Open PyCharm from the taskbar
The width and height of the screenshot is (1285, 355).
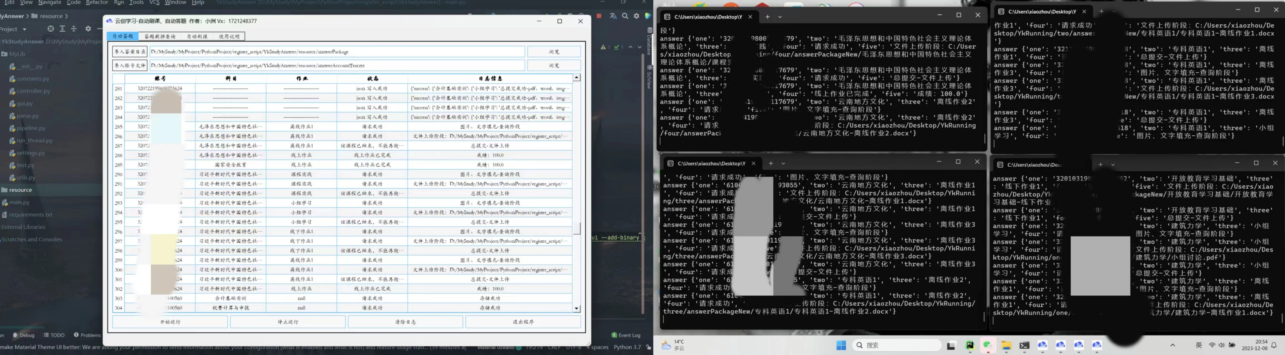970,345
